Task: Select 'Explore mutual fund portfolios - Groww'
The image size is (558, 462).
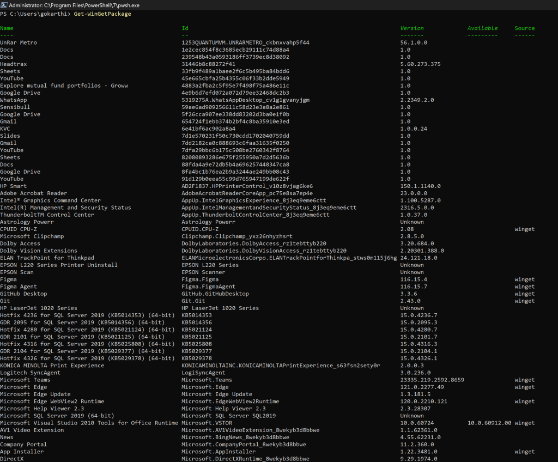Action: [x=64, y=86]
